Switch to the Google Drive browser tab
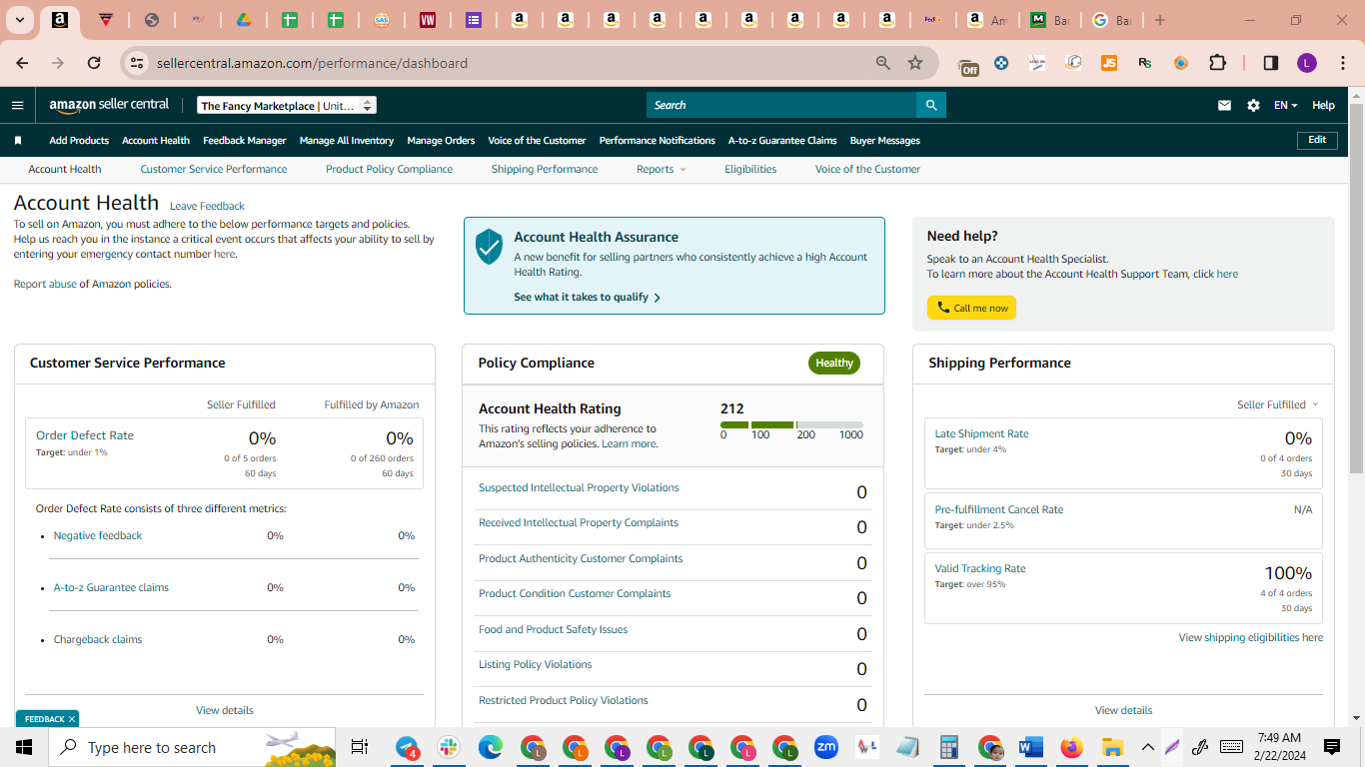The width and height of the screenshot is (1365, 767). point(244,20)
